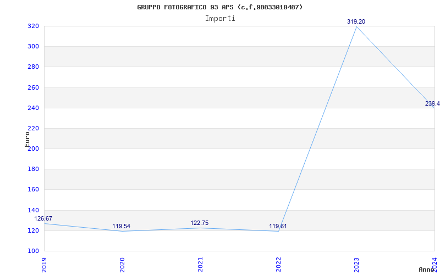Select the 126.67 data label
Viewport: 440px width, 275px height.
43,218
